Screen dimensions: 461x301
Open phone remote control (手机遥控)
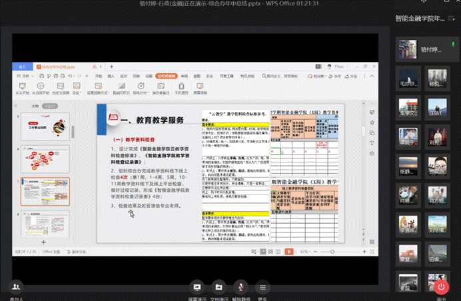(x=181, y=88)
